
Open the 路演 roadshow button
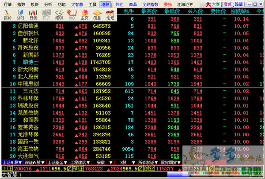click(238, 4)
